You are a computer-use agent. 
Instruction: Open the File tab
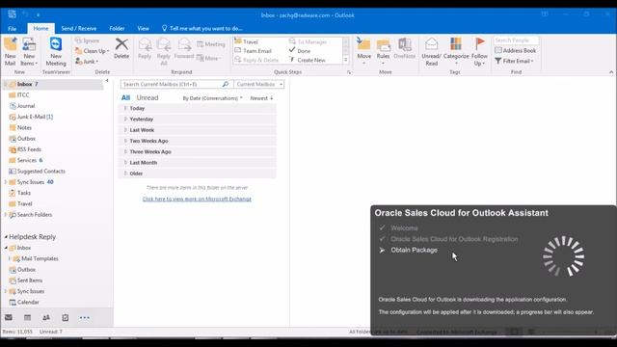coord(13,28)
